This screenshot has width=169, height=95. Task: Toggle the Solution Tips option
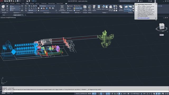point(78,8)
